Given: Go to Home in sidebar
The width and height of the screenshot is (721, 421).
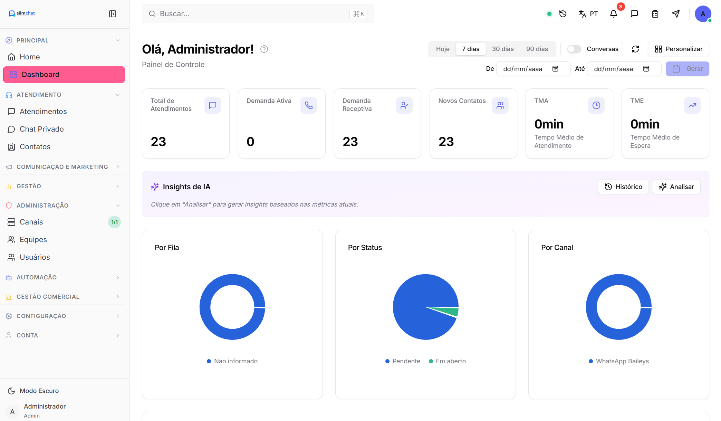Looking at the screenshot, I should (64, 57).
